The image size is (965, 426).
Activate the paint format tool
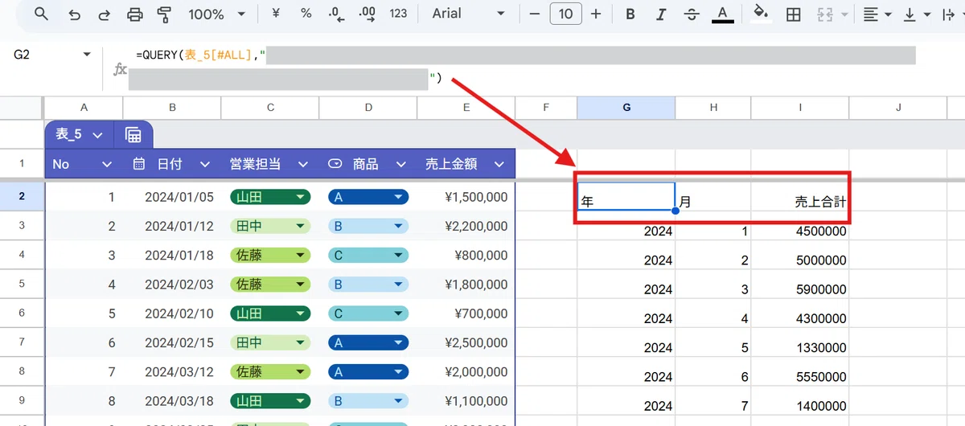[165, 14]
